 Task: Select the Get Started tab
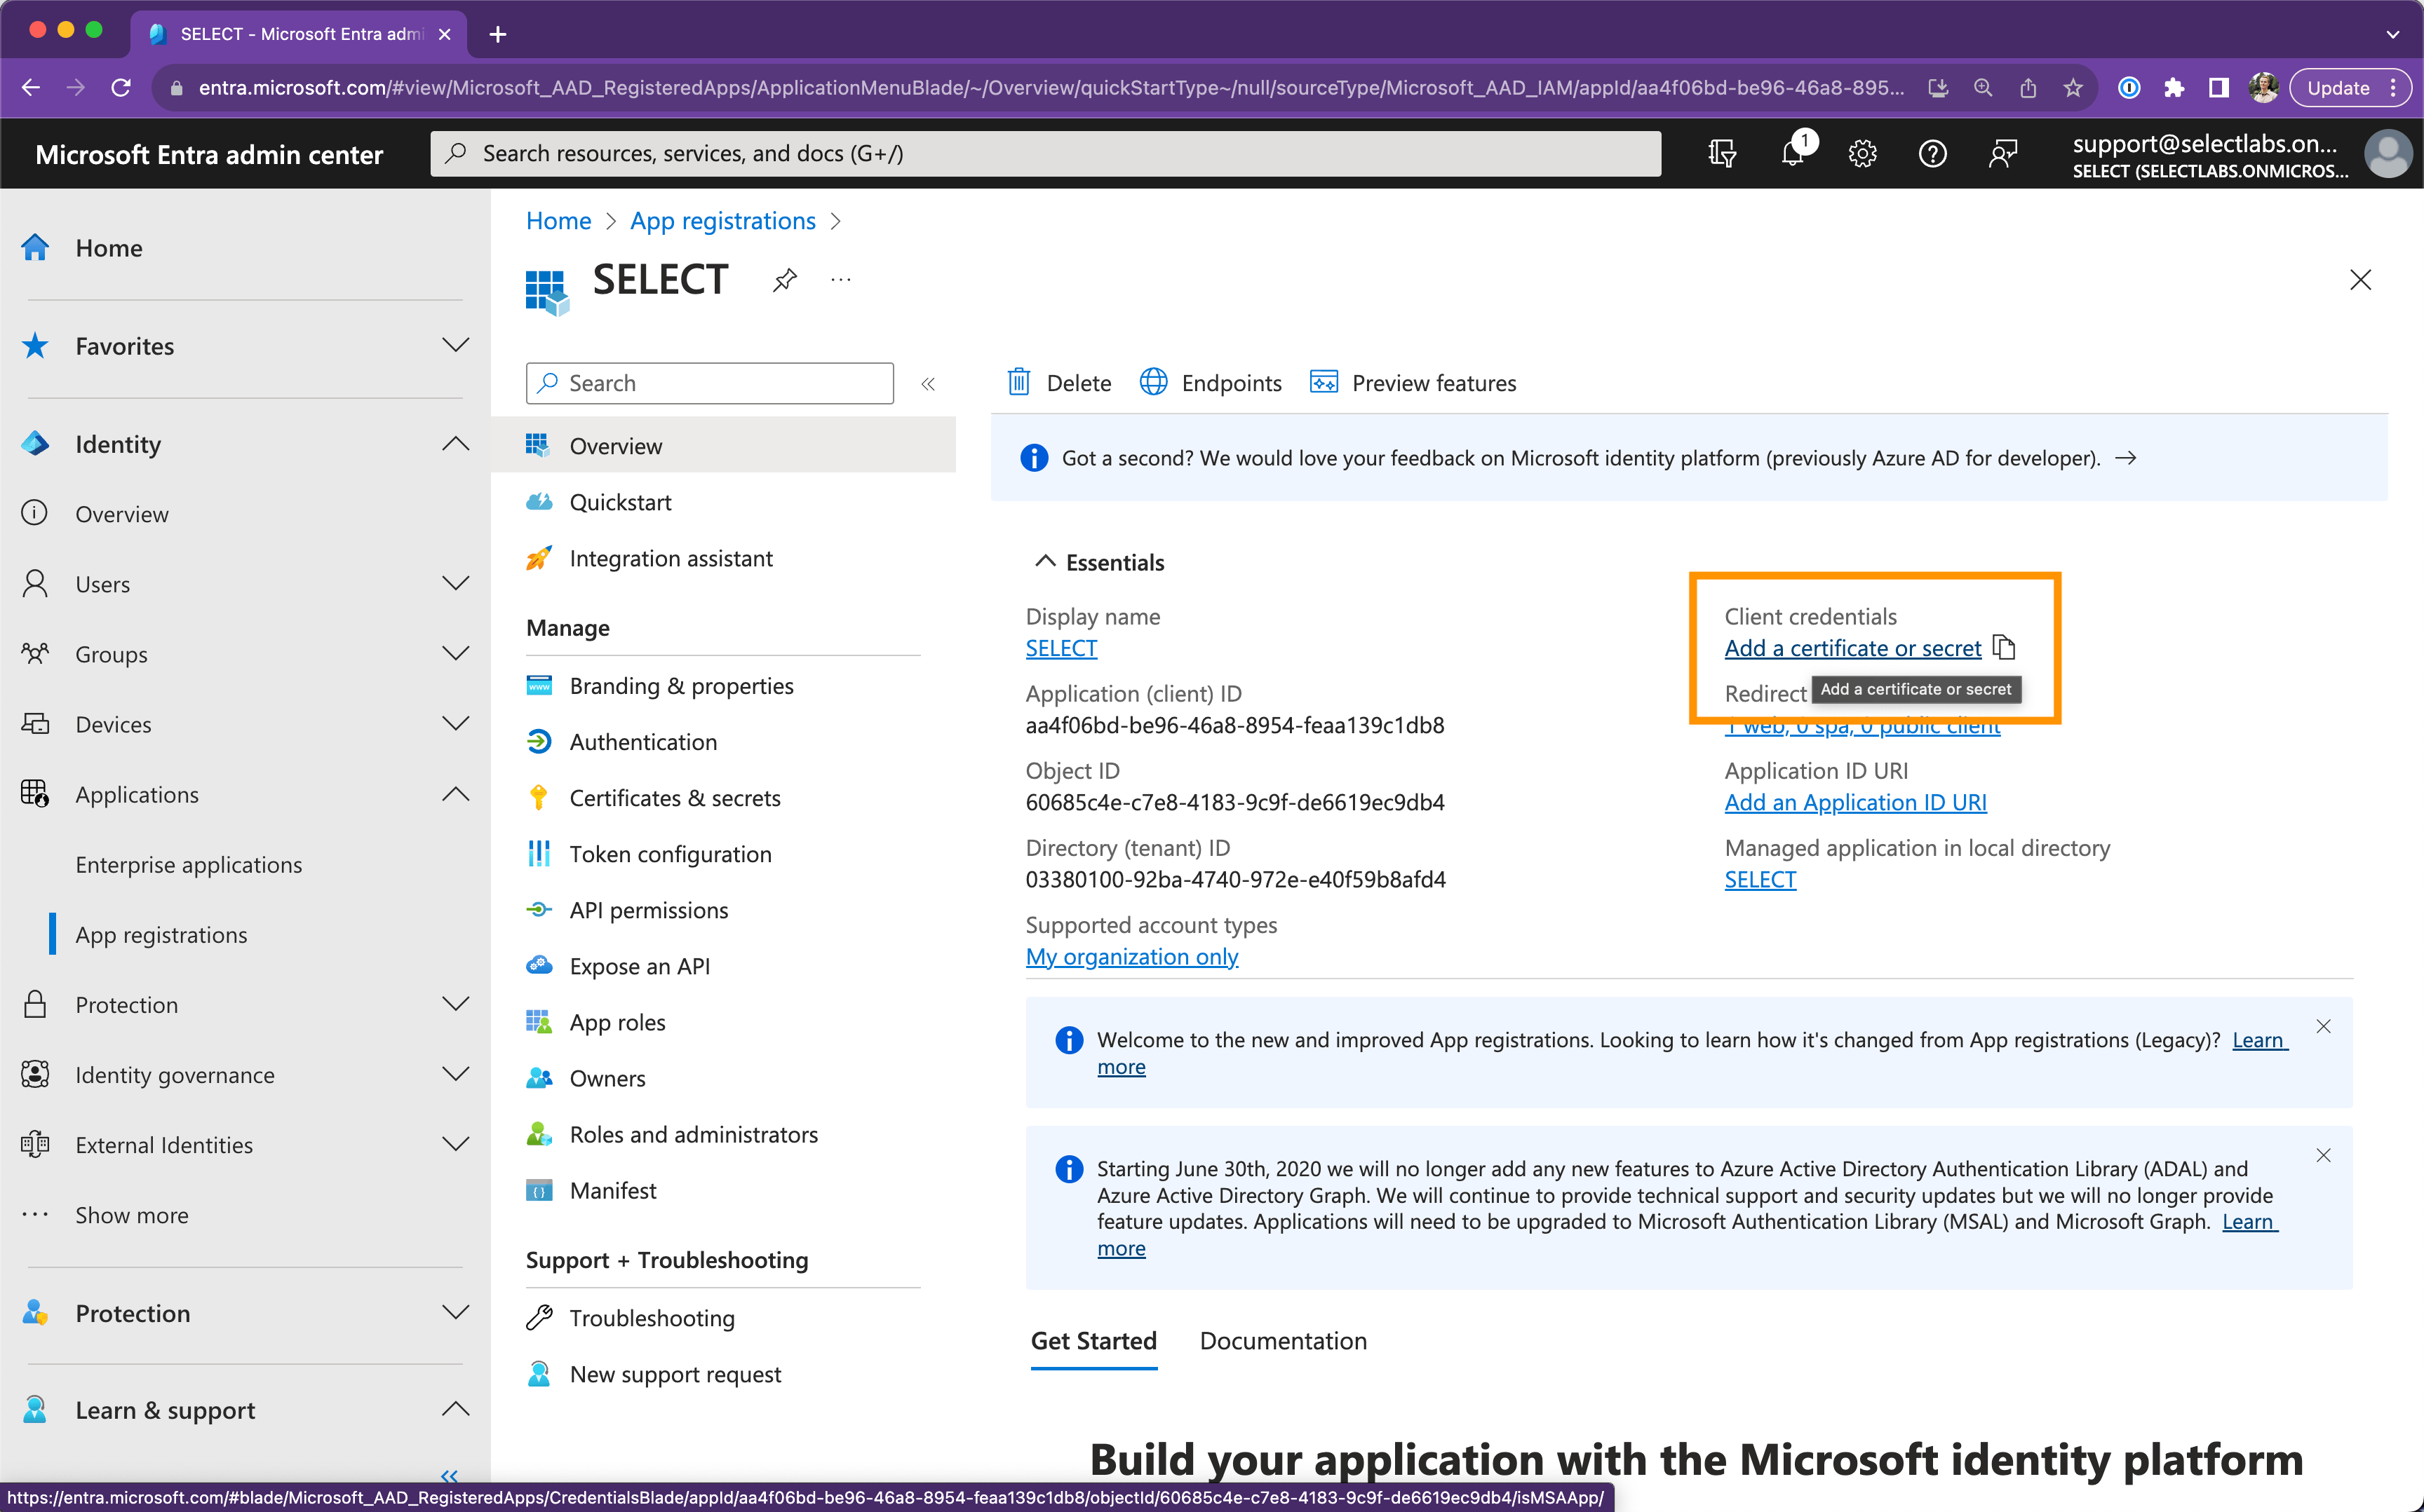(1093, 1340)
